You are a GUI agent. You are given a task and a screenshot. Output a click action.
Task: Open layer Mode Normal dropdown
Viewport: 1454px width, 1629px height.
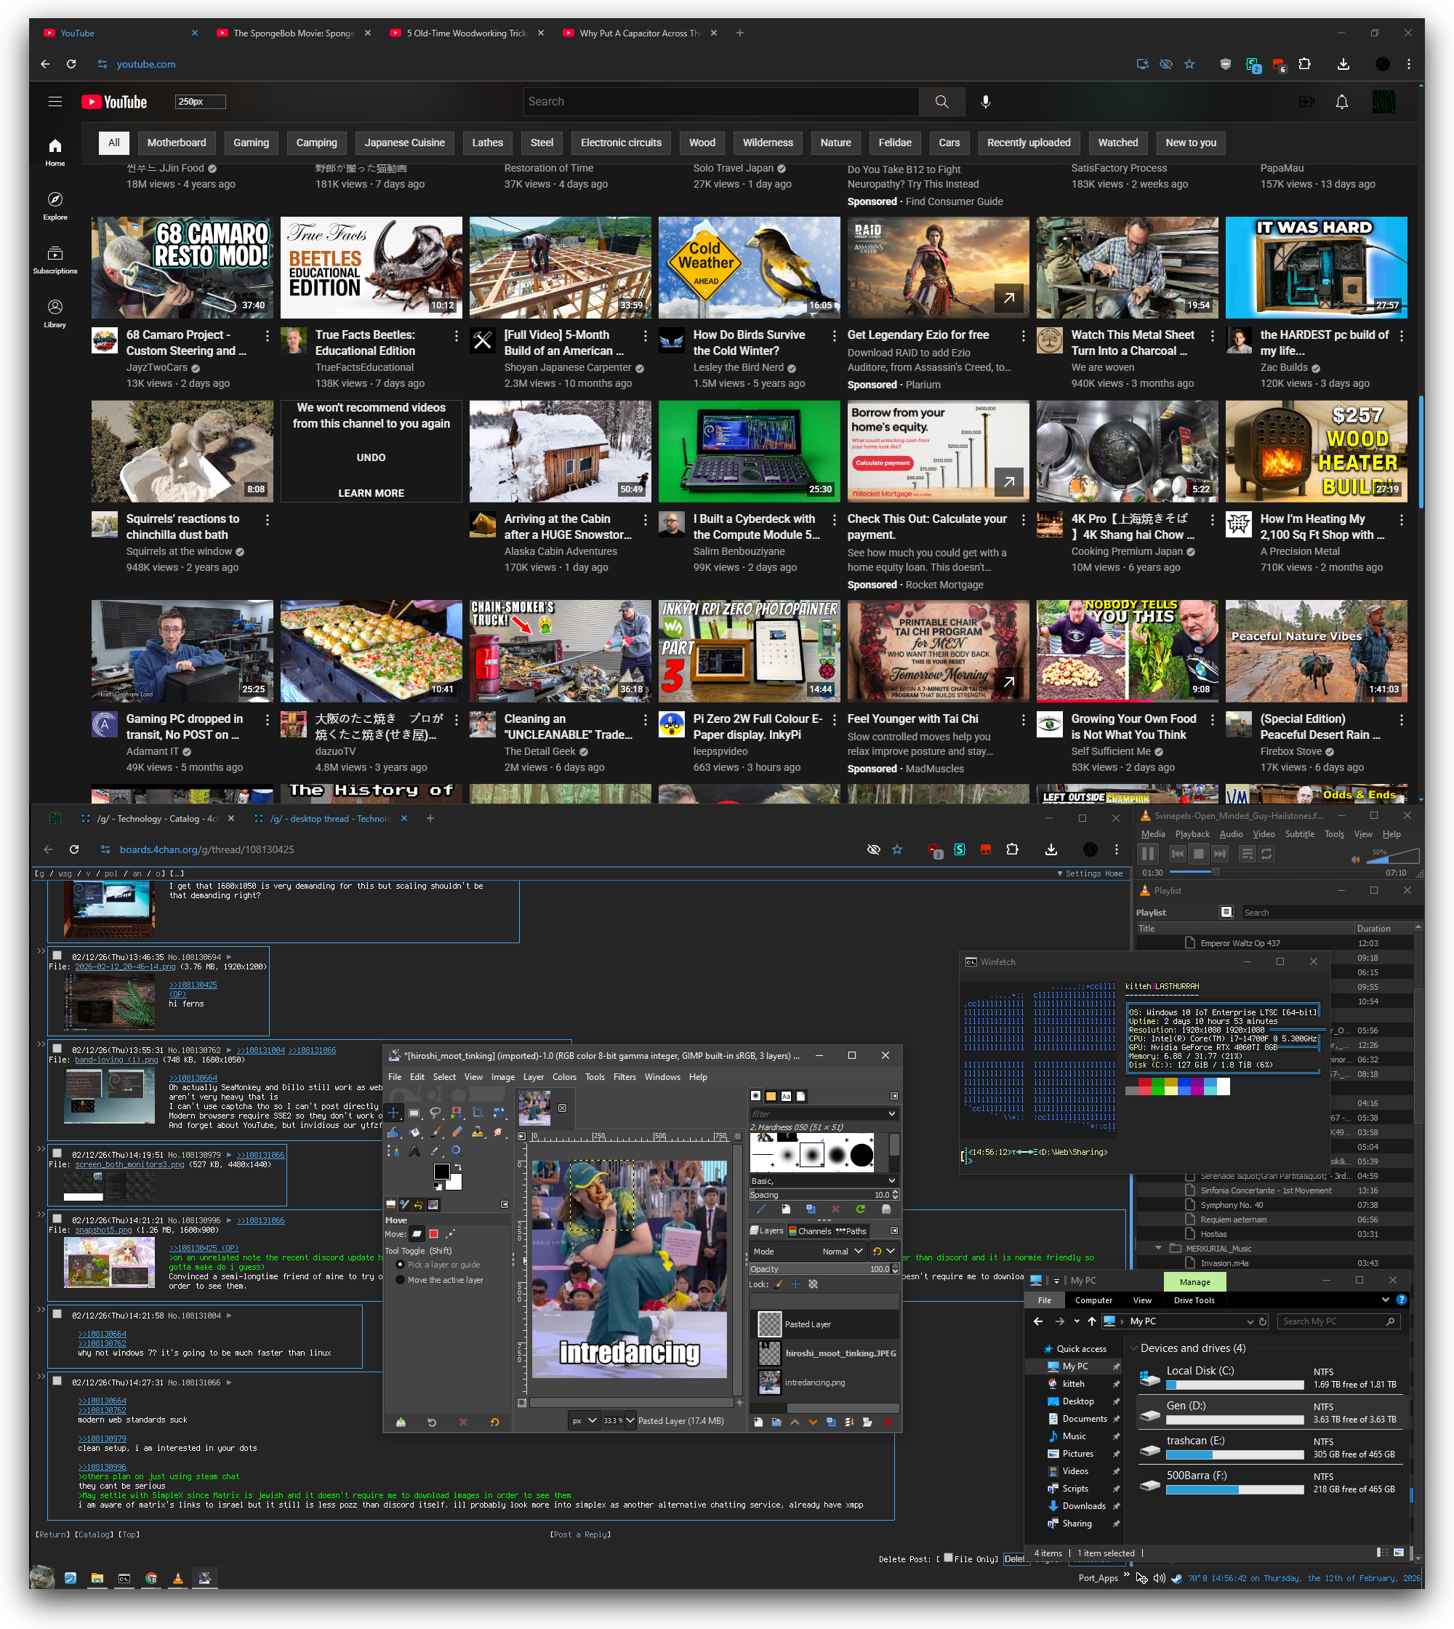[842, 1251]
